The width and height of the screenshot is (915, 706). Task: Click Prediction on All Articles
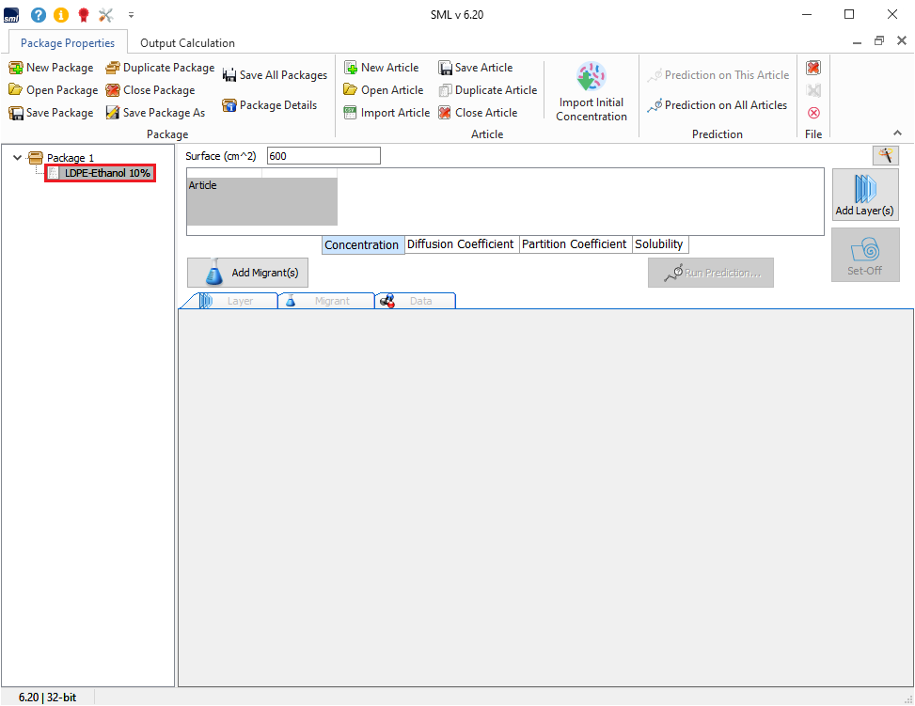click(x=717, y=105)
